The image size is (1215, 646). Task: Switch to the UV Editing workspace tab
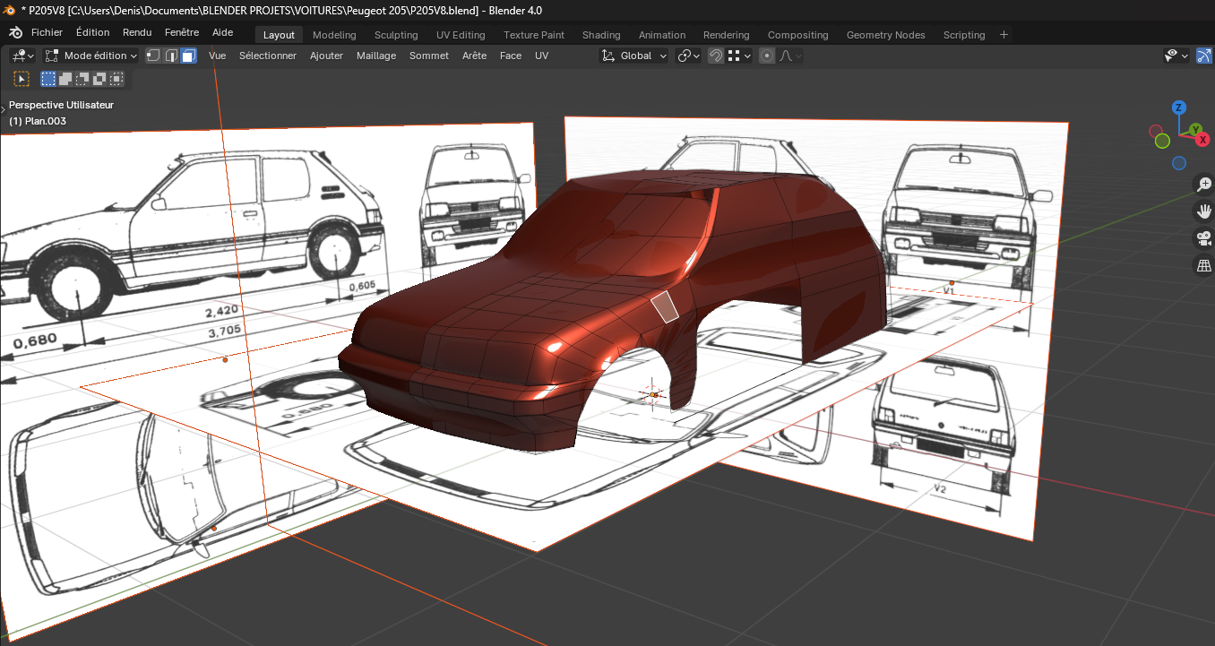pos(461,35)
